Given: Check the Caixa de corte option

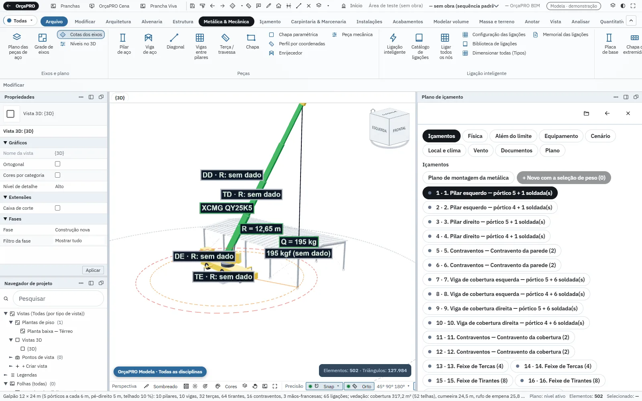Looking at the screenshot, I should tap(57, 208).
